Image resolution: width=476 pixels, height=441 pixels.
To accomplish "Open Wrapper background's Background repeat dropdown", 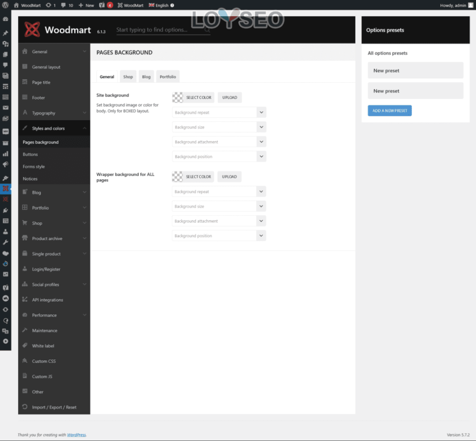I will 219,192.
